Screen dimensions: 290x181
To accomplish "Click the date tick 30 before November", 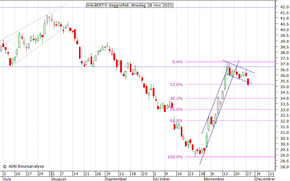I will coord(203,174).
